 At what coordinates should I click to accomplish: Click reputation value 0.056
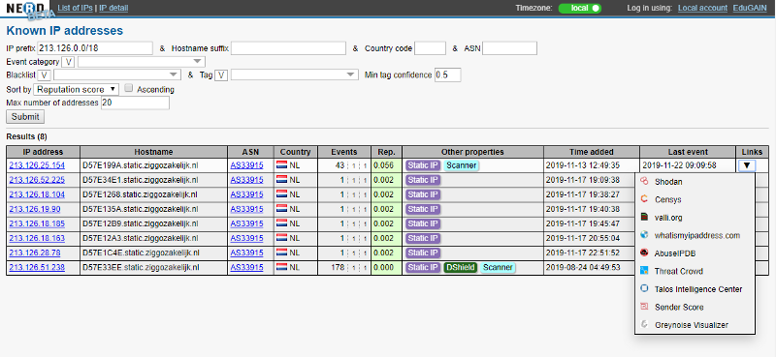click(x=383, y=165)
